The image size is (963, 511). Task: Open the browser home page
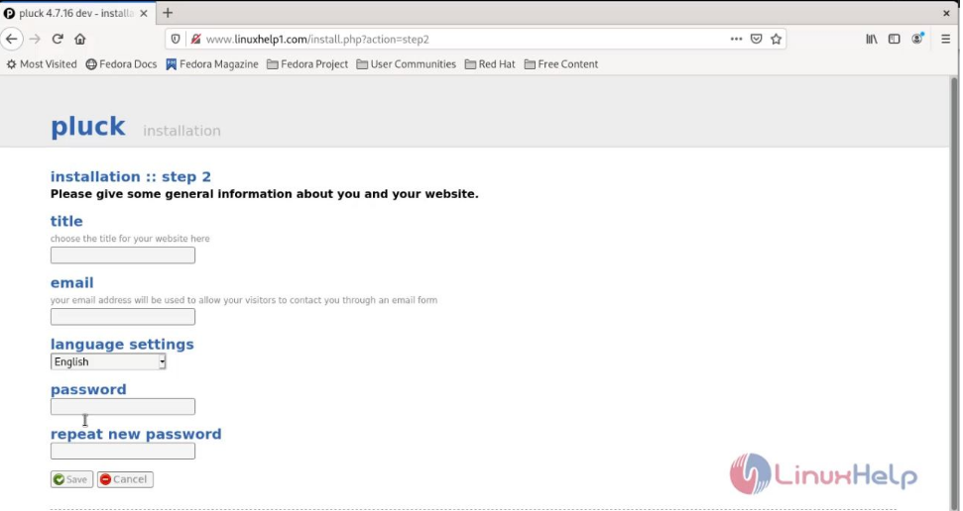tap(80, 39)
